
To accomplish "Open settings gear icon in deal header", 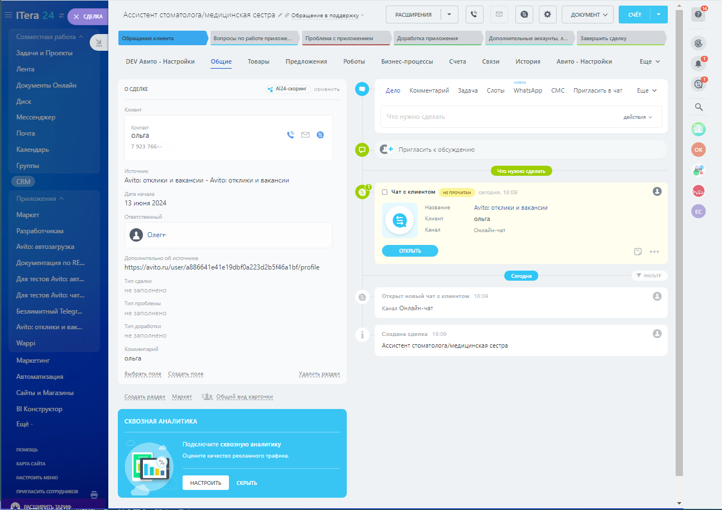I will (x=547, y=15).
